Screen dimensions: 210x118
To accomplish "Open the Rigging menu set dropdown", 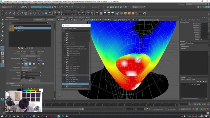I will coord(7,7).
